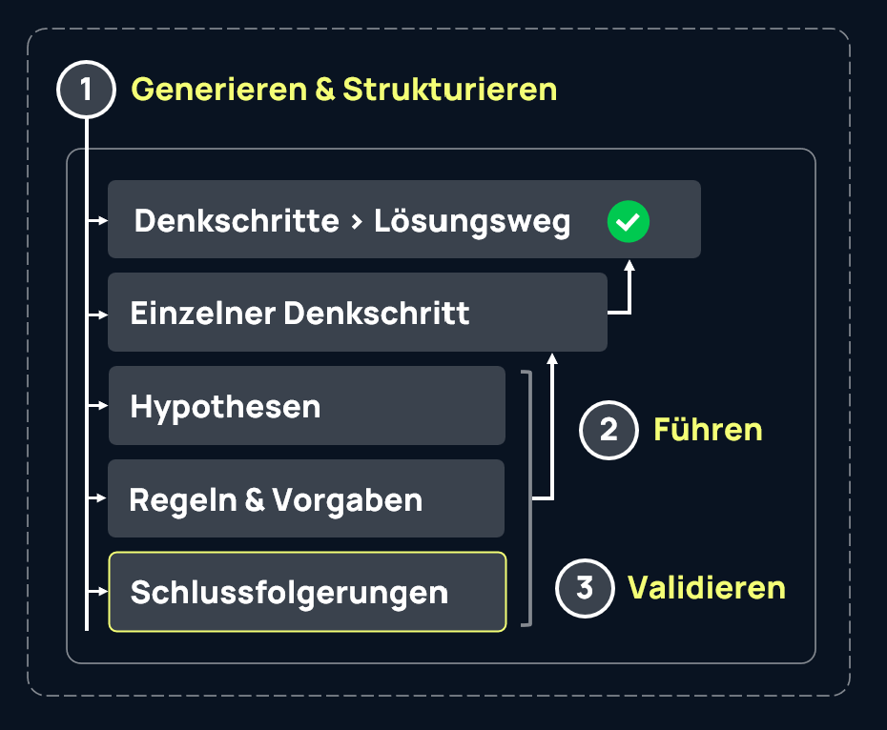Click the word Lösungsweg in the top box
The image size is (887, 730).
click(x=472, y=222)
